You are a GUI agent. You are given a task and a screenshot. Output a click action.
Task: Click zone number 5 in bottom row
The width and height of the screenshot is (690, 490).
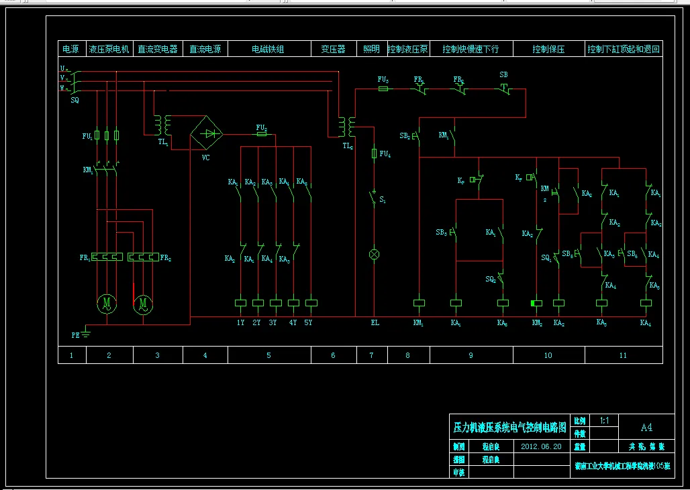[269, 355]
